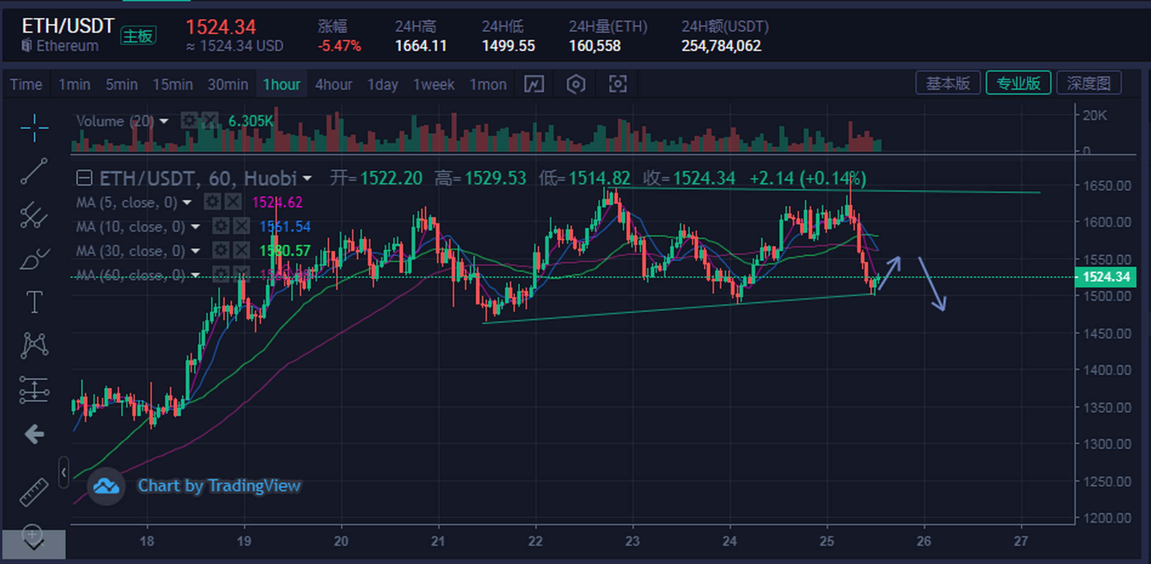Click the 24H高 value 1664.11

421,45
